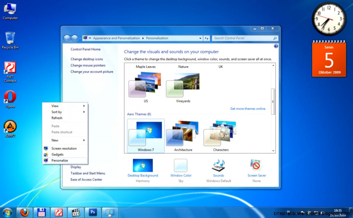Click the Appearance and Personalization breadcrumb
353x218 pixels.
coord(116,38)
